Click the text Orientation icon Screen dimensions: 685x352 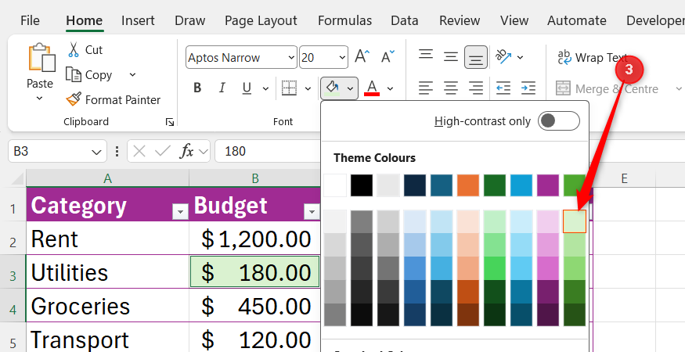503,57
